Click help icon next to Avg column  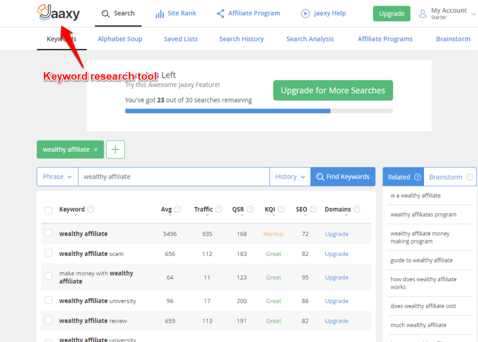[178, 209]
